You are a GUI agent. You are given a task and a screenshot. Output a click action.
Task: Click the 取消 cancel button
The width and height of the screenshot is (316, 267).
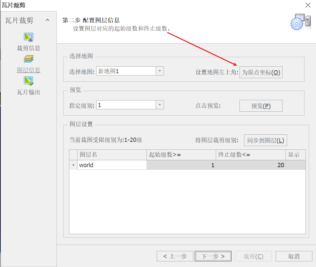(294, 256)
